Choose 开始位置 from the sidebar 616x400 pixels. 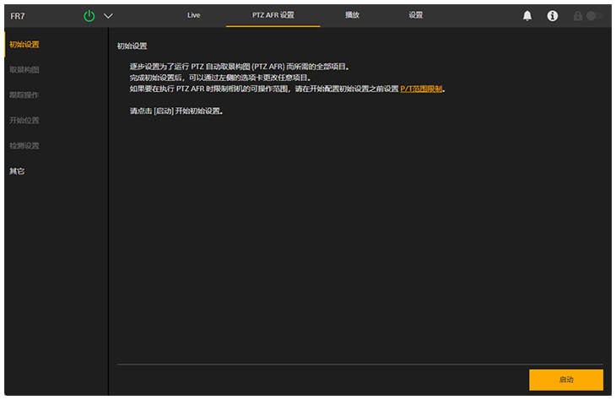[x=24, y=120]
